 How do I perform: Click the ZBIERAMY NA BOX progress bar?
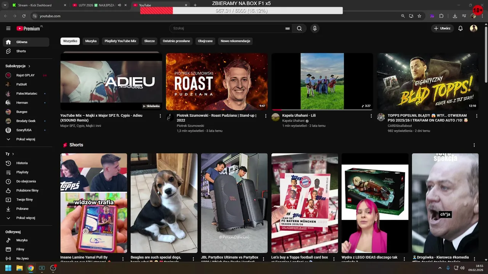(241, 11)
